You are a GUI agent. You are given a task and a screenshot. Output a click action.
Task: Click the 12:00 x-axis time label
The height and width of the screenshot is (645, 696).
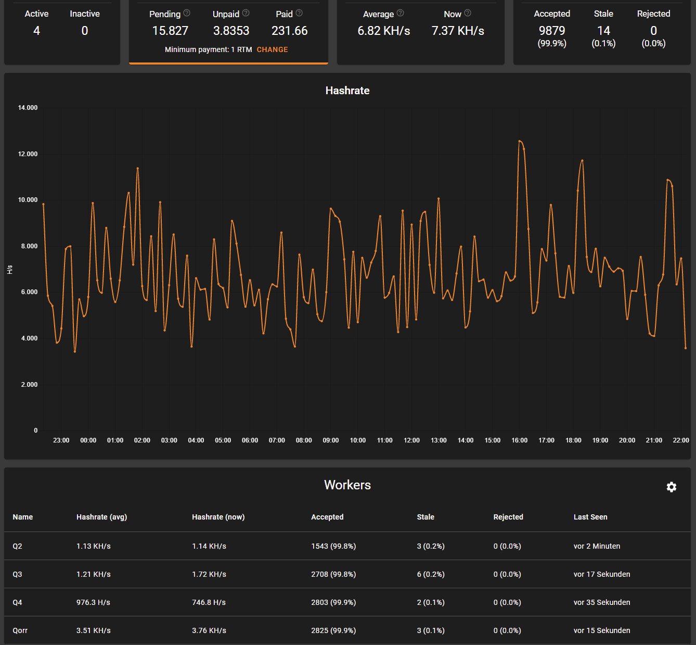(x=411, y=440)
